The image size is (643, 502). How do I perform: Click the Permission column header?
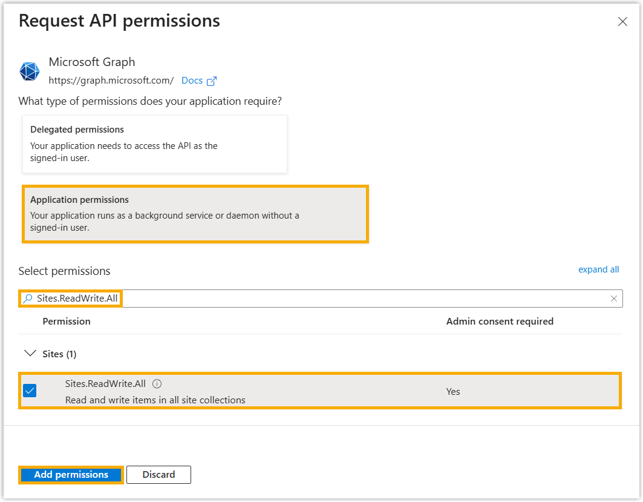pos(67,322)
